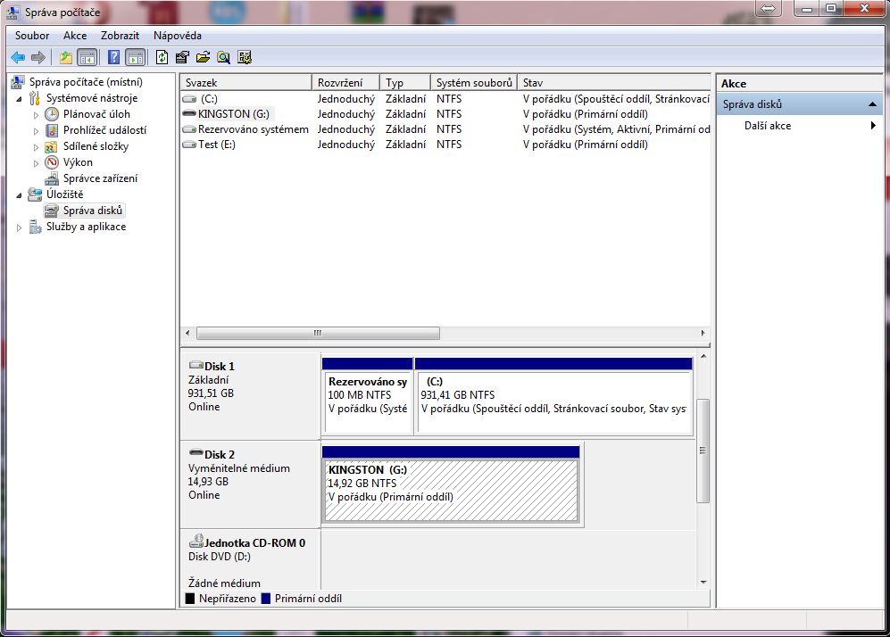Select the Rezervováno 100 MB NTFS partition
Image resolution: width=890 pixels, height=637 pixels.
pyautogui.click(x=367, y=395)
